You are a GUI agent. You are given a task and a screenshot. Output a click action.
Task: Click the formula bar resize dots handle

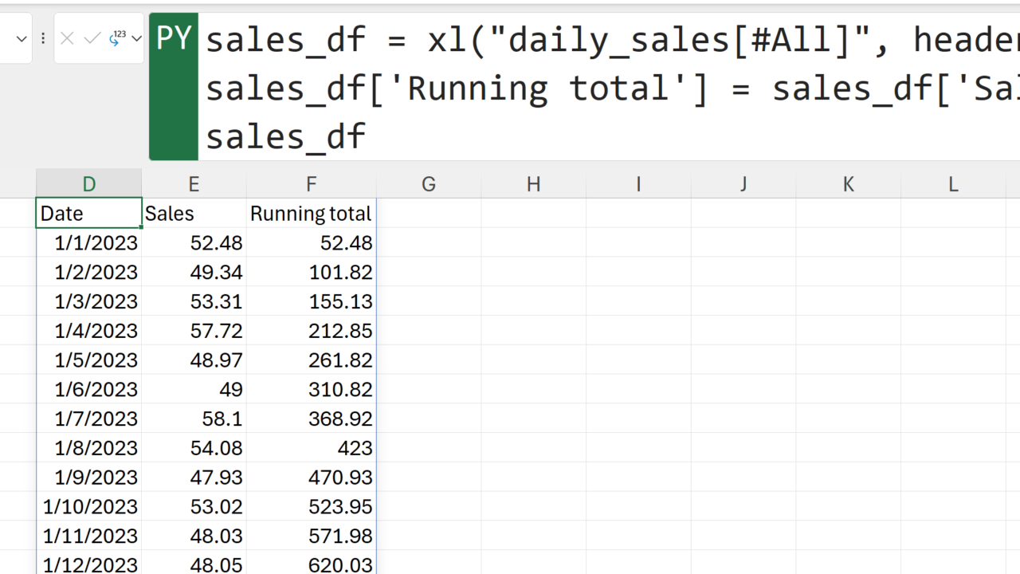pyautogui.click(x=43, y=38)
